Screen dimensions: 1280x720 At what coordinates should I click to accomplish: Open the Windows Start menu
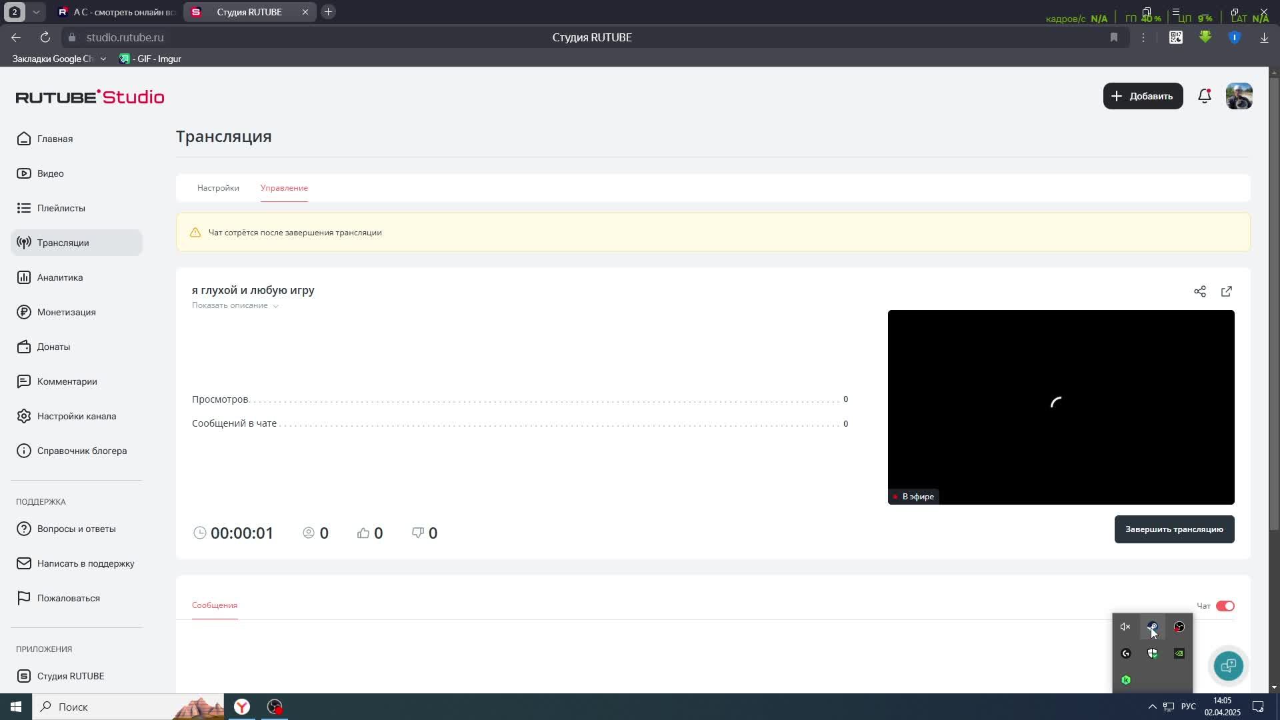16,707
